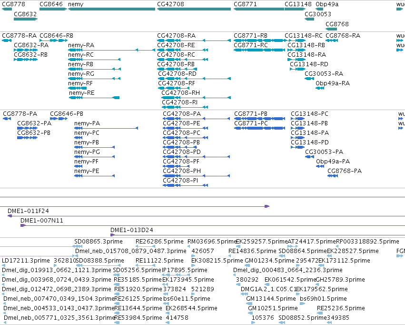
Task: Click EST RE25236.5prime
Action: pos(341,308)
